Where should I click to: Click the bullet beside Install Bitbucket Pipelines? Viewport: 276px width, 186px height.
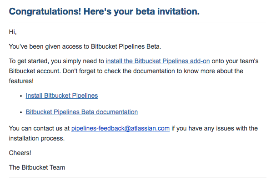[21, 96]
